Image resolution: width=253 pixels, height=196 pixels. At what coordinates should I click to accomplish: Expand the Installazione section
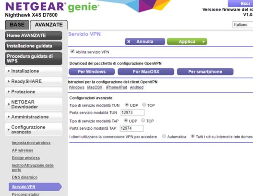pyautogui.click(x=34, y=71)
